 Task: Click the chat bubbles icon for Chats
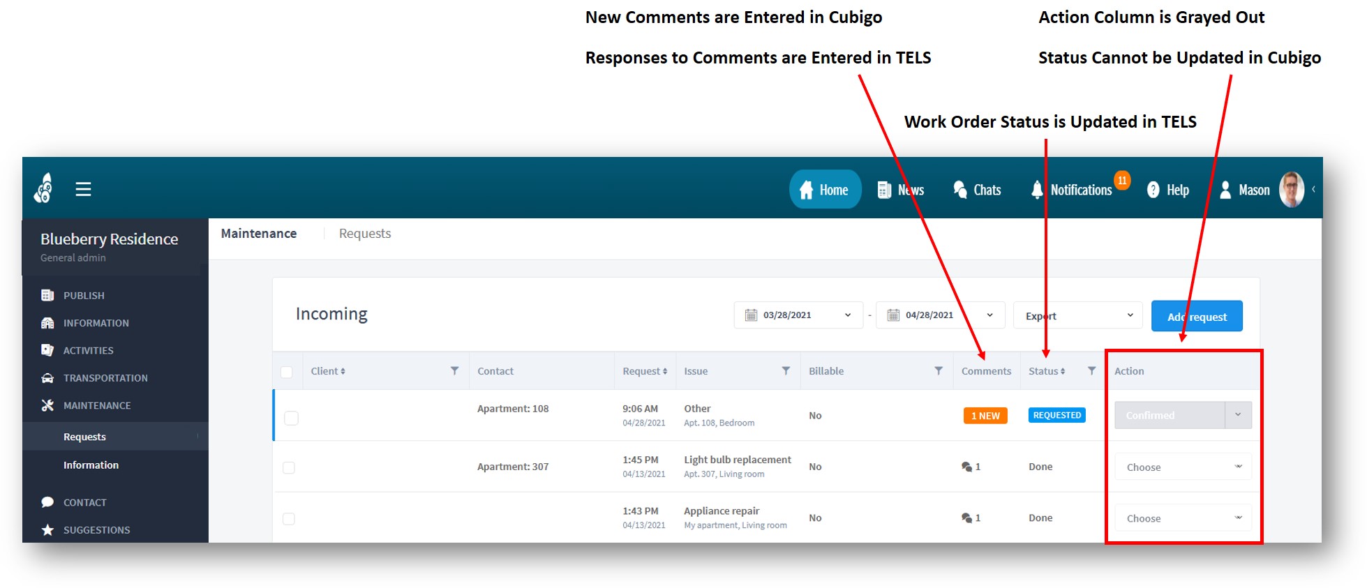tap(960, 189)
